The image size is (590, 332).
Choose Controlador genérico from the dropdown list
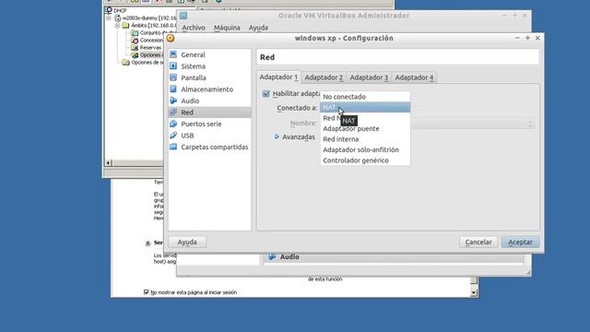365,160
